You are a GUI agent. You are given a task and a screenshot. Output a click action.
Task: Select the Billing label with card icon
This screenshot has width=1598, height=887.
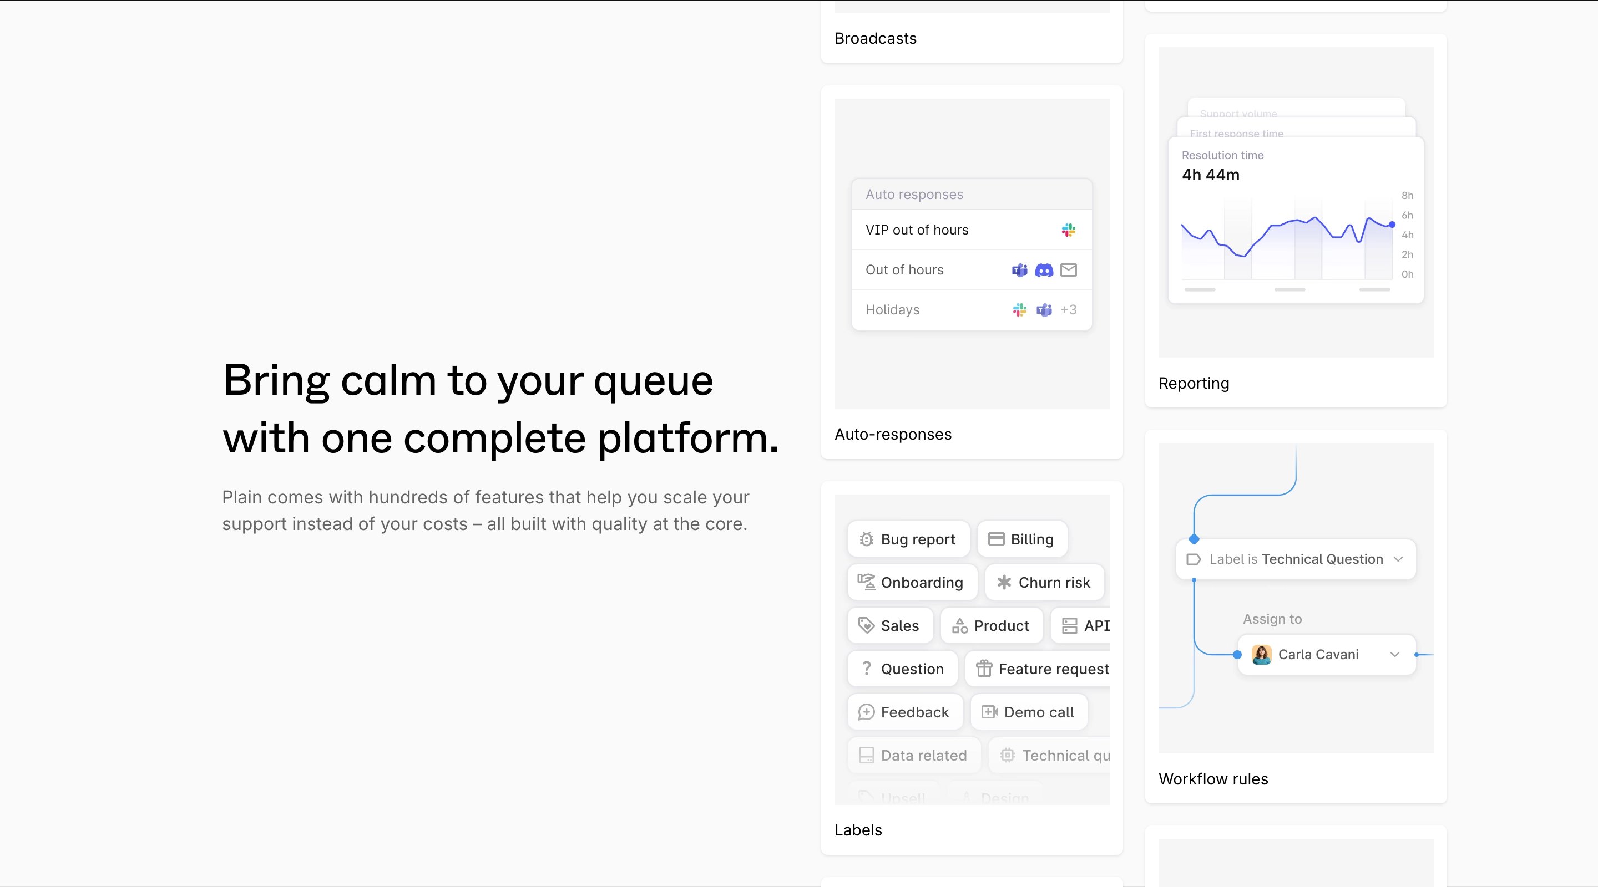coord(1021,539)
